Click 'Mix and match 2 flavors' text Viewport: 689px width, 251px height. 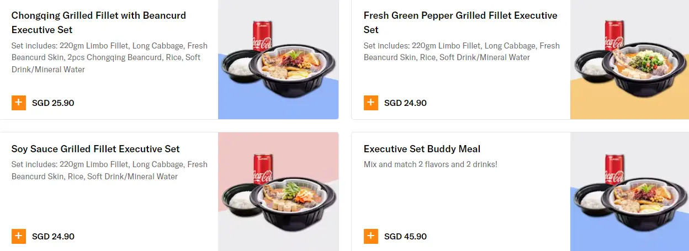pyautogui.click(x=431, y=164)
